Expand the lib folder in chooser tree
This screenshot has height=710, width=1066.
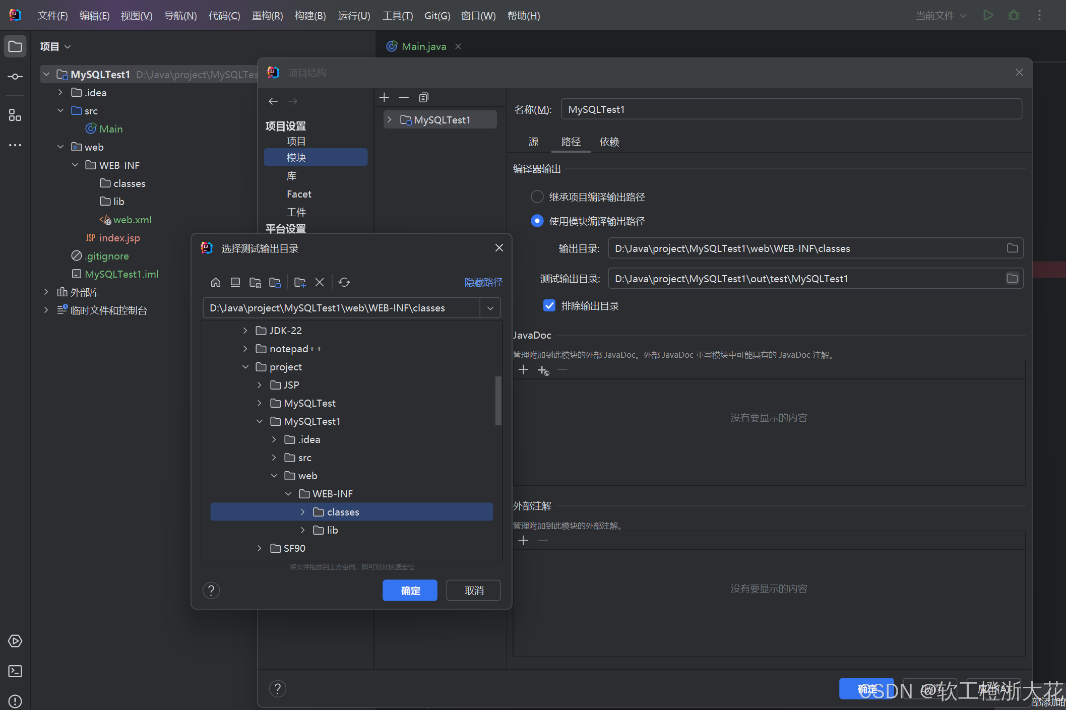(x=302, y=530)
